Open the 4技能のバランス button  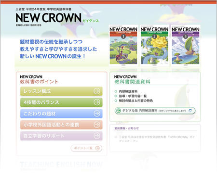(x=61, y=102)
